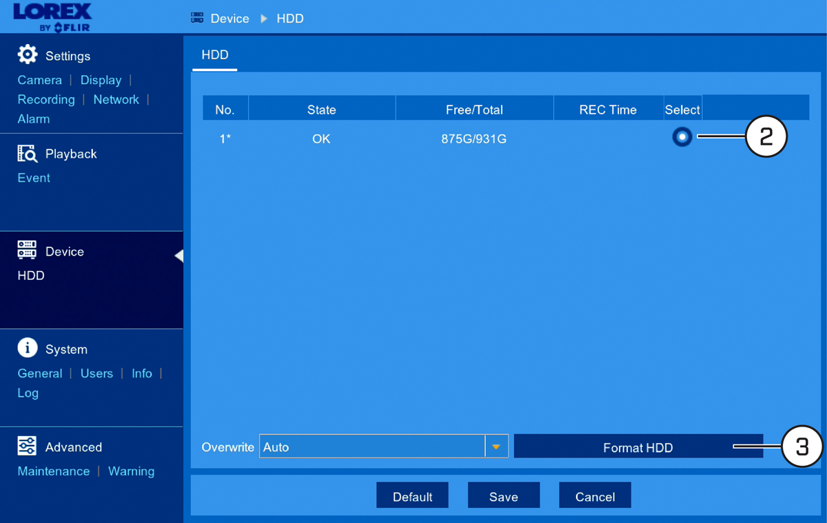827x523 pixels.
Task: Click the Save button
Action: click(x=504, y=495)
